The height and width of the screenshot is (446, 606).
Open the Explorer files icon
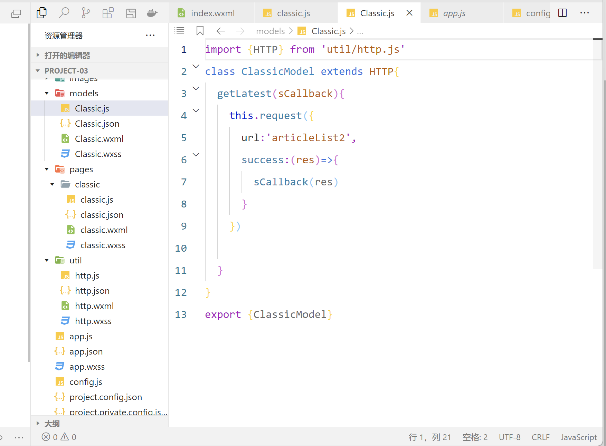pyautogui.click(x=41, y=13)
